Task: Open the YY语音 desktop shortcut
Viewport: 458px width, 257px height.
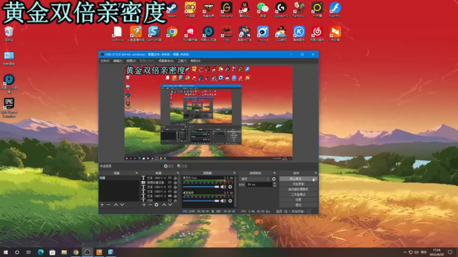Action: click(190, 10)
